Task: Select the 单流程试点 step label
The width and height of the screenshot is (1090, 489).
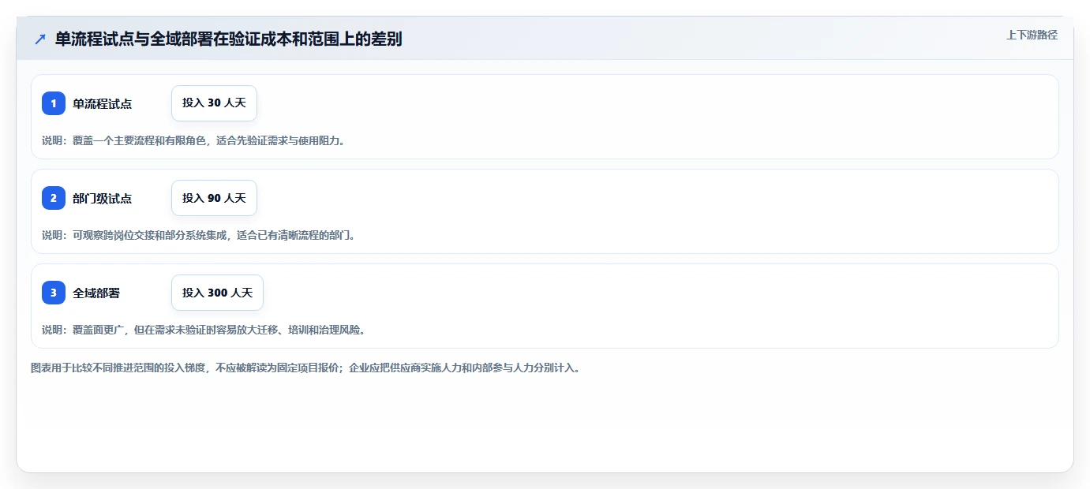Action: click(102, 103)
